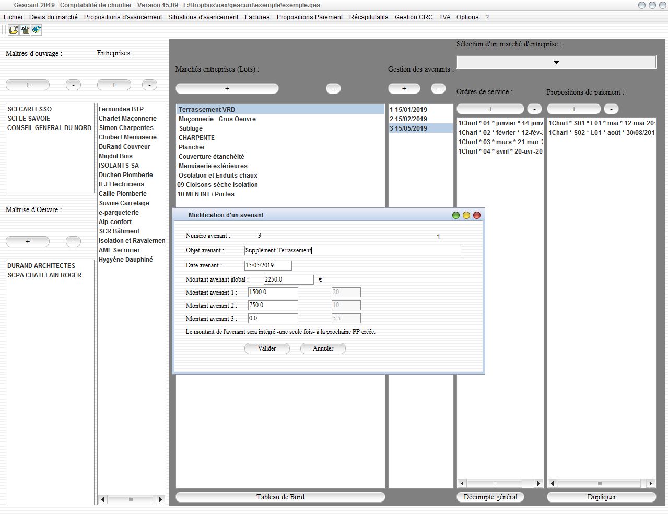
Task: Select CONSEIL GENERAL DU NORD
Action: pyautogui.click(x=50, y=128)
